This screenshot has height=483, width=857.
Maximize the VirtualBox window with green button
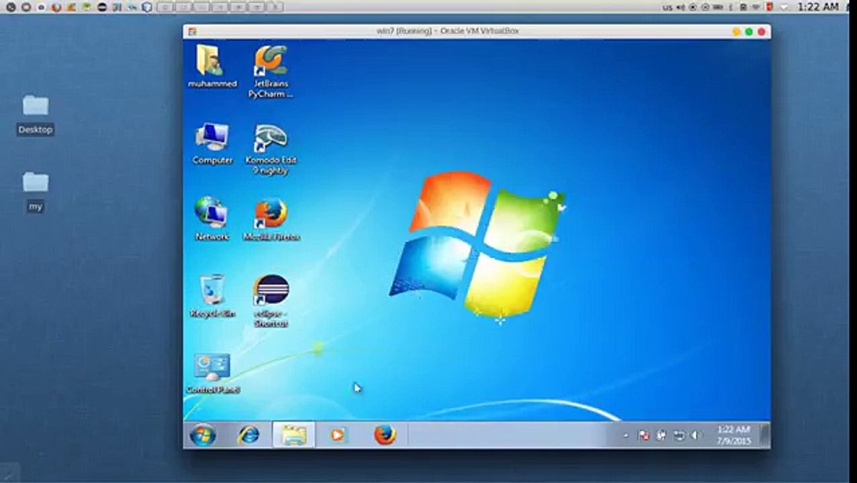749,32
